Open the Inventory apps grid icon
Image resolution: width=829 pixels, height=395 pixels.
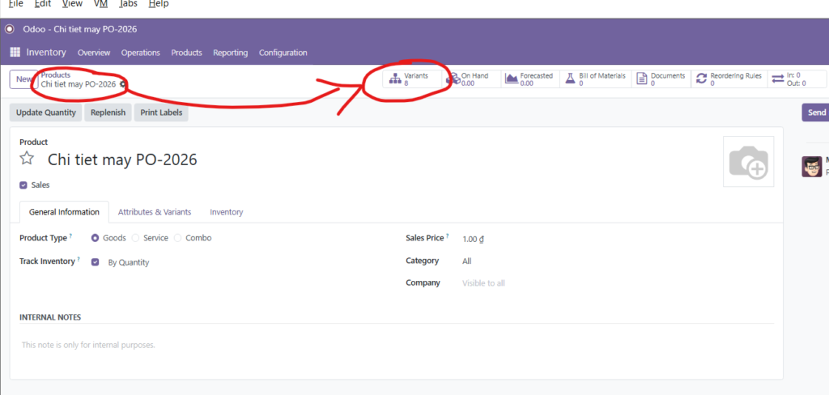point(15,53)
